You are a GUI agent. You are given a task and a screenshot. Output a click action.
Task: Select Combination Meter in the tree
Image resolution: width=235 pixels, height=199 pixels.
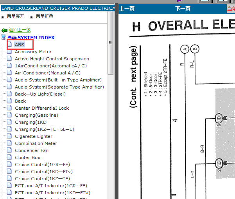tap(36, 143)
